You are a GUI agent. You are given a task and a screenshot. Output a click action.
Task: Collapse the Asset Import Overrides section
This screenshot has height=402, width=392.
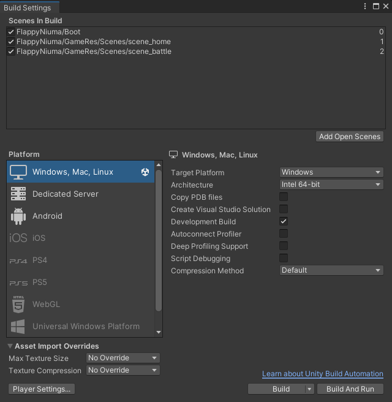10,346
